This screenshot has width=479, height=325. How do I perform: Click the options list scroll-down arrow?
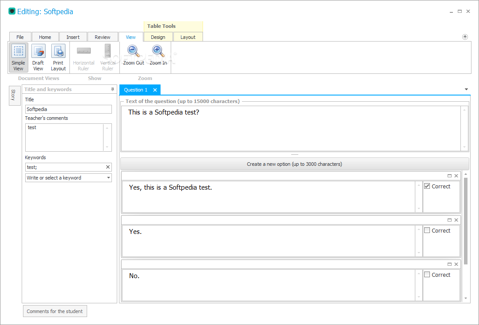pyautogui.click(x=466, y=298)
